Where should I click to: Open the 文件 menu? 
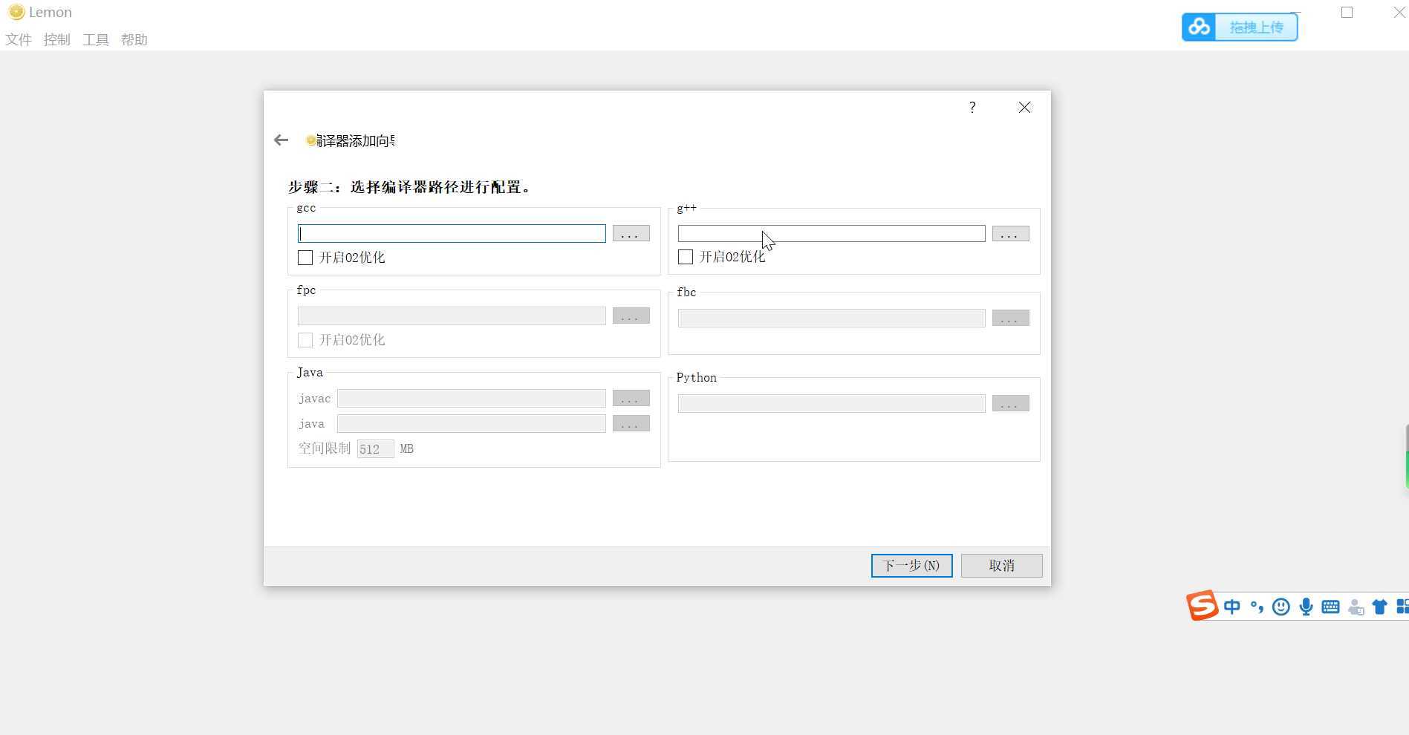tap(19, 40)
